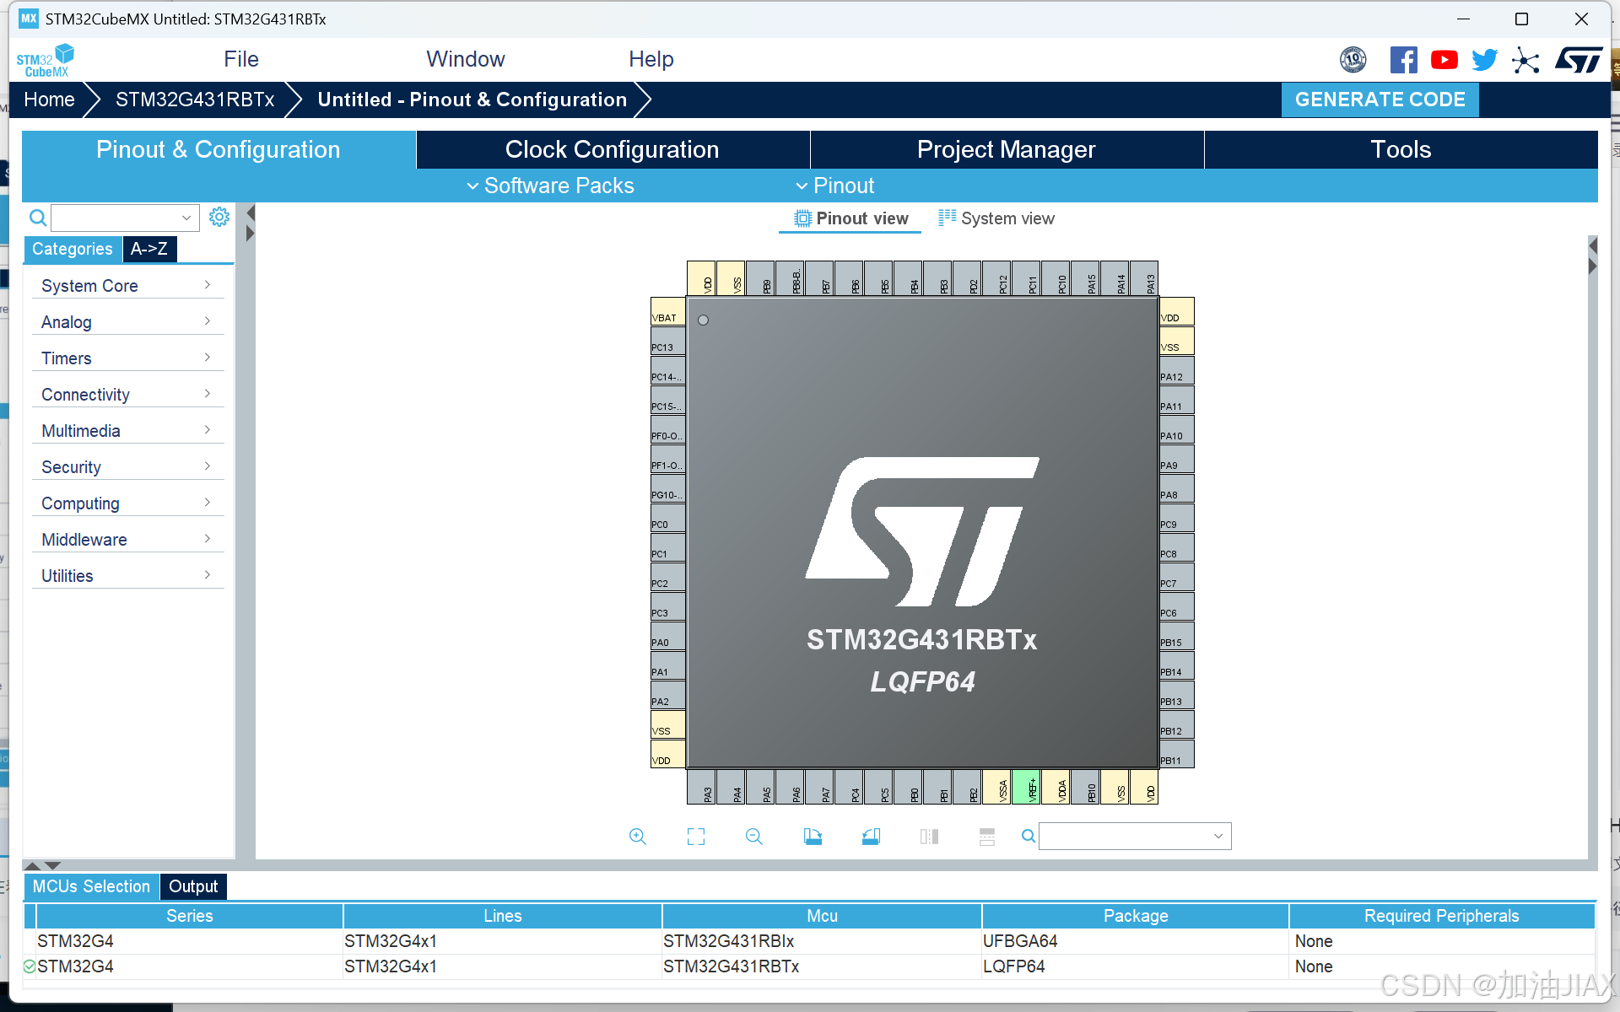
Task: Expand the Security category
Action: point(127,467)
